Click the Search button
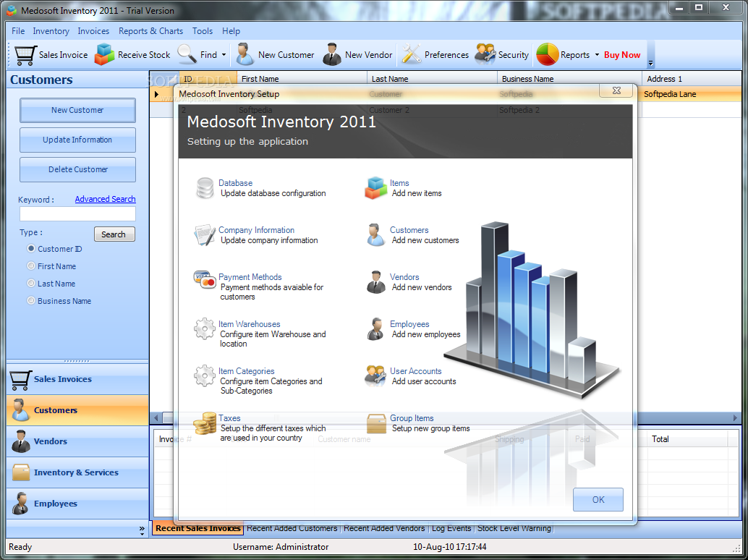Screen dimensions: 748x560 (x=114, y=234)
